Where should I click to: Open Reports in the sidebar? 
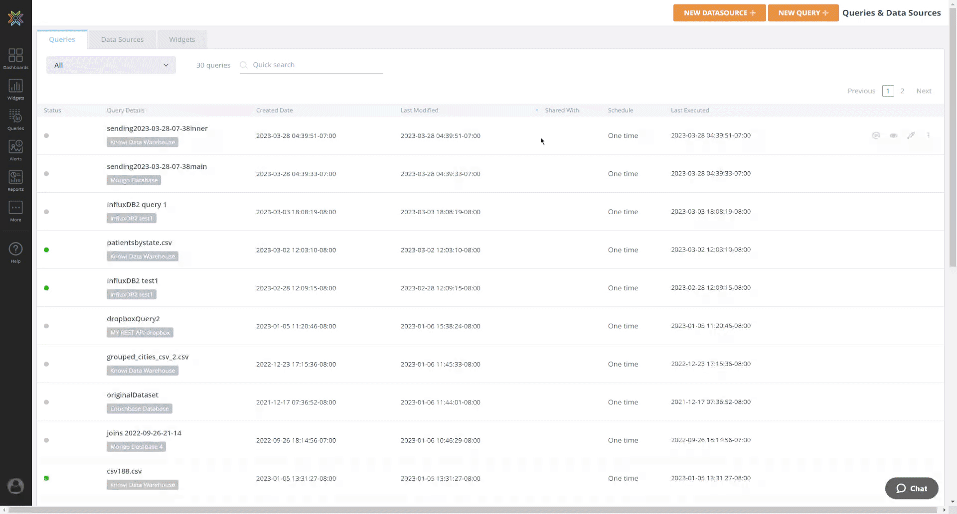[x=15, y=180]
